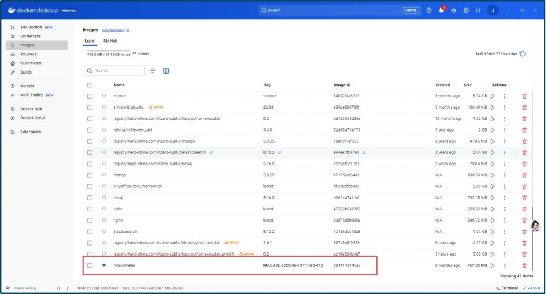Open Docker Desktop settings gear

[466, 10]
